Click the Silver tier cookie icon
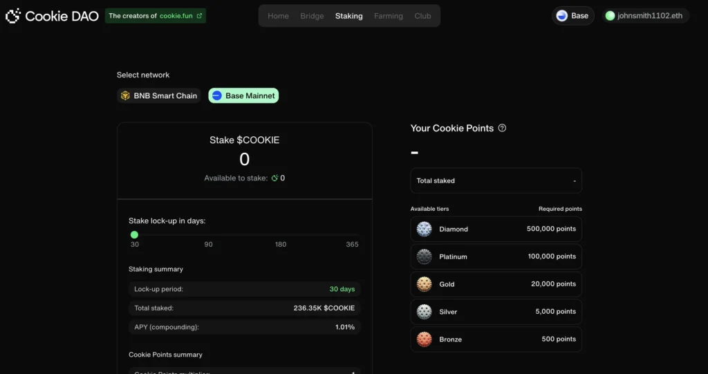The image size is (708, 374). [424, 312]
